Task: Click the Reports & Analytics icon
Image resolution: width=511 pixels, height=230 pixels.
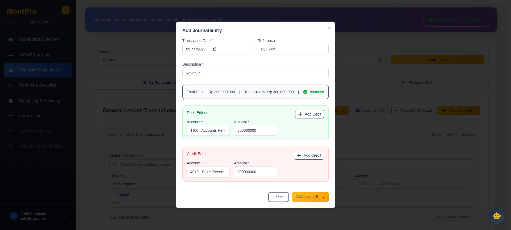Action: coord(11,85)
